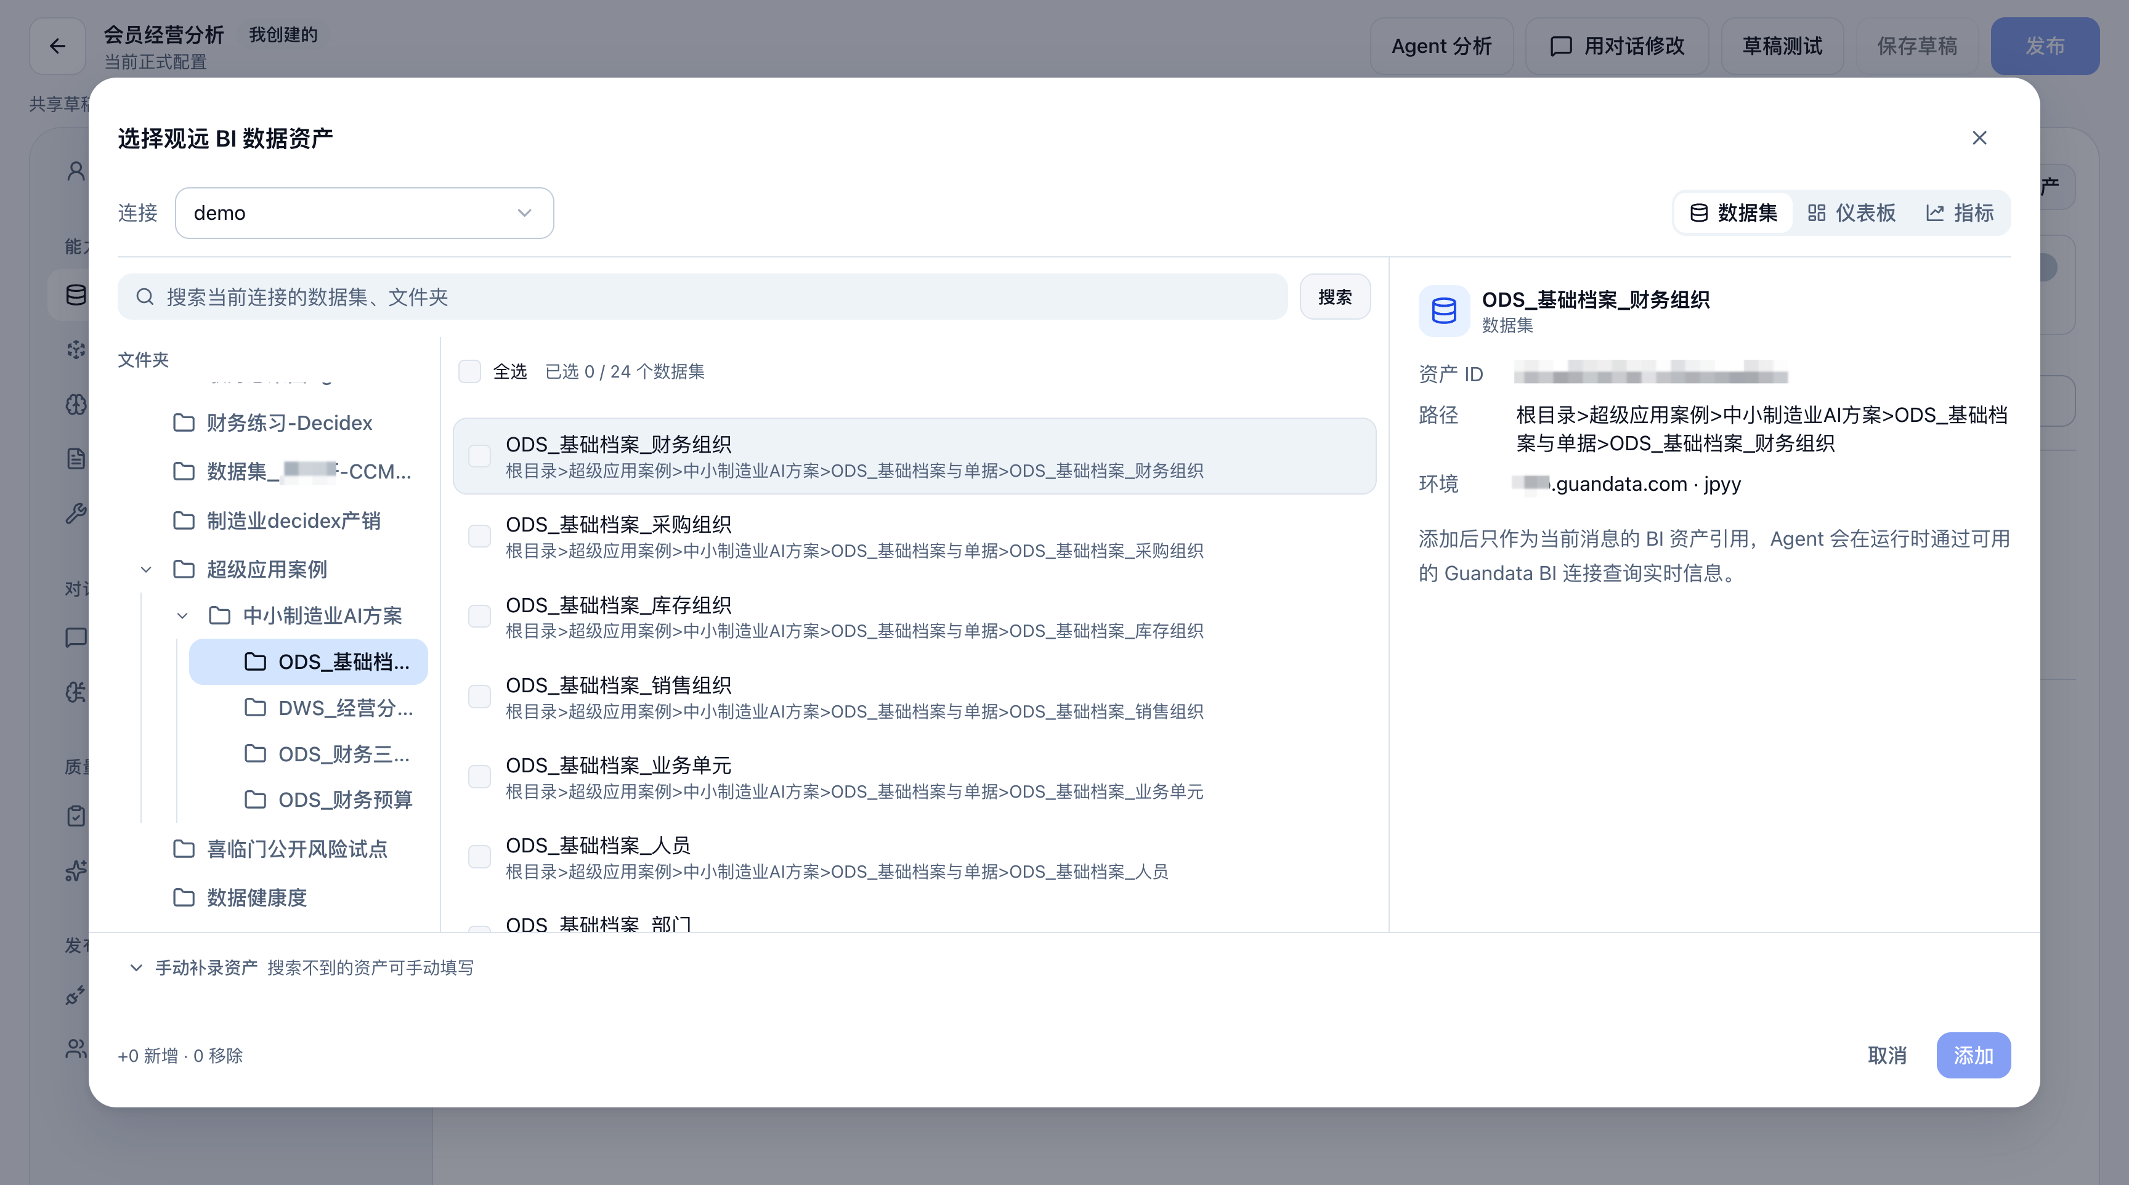Select the ODS_基础档案_人员 dataset row
Screen dimensions: 2129x1185
tap(914, 857)
